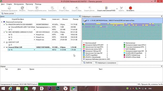Click the Open image toolbar icon
The width and height of the screenshot is (163, 91).
click(x=64, y=8)
